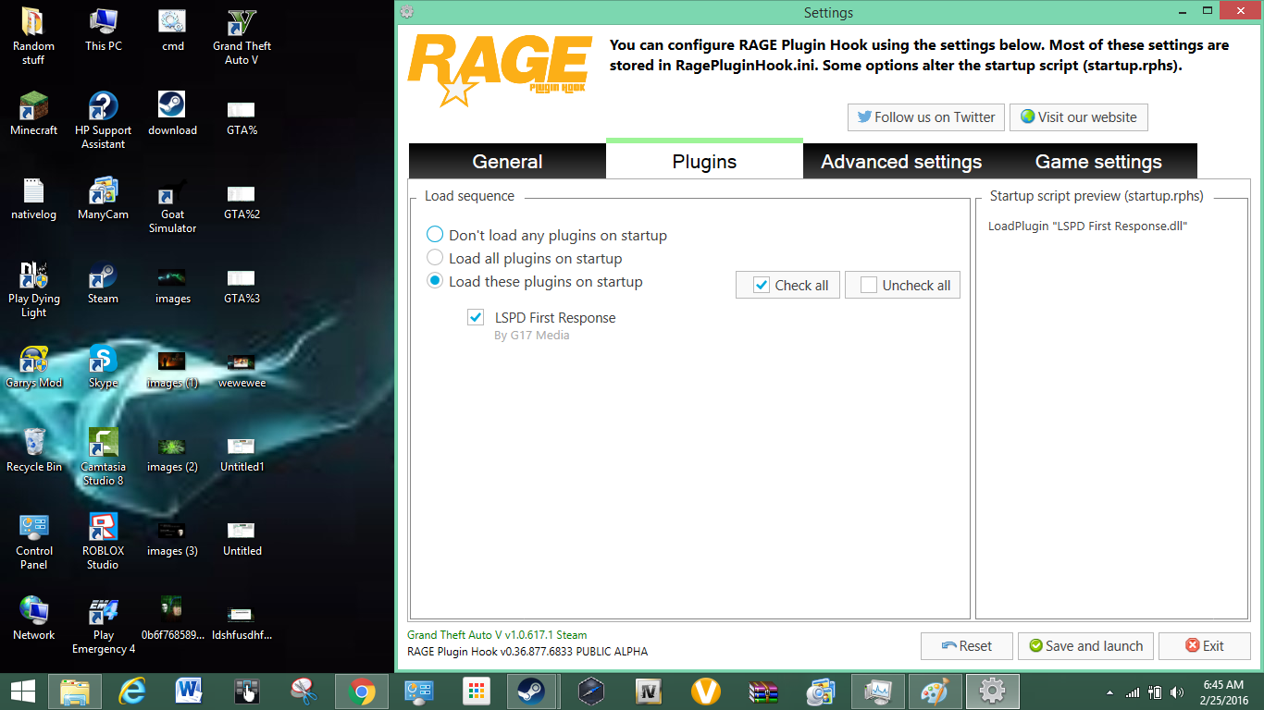Select the nativelog text file

pyautogui.click(x=34, y=199)
